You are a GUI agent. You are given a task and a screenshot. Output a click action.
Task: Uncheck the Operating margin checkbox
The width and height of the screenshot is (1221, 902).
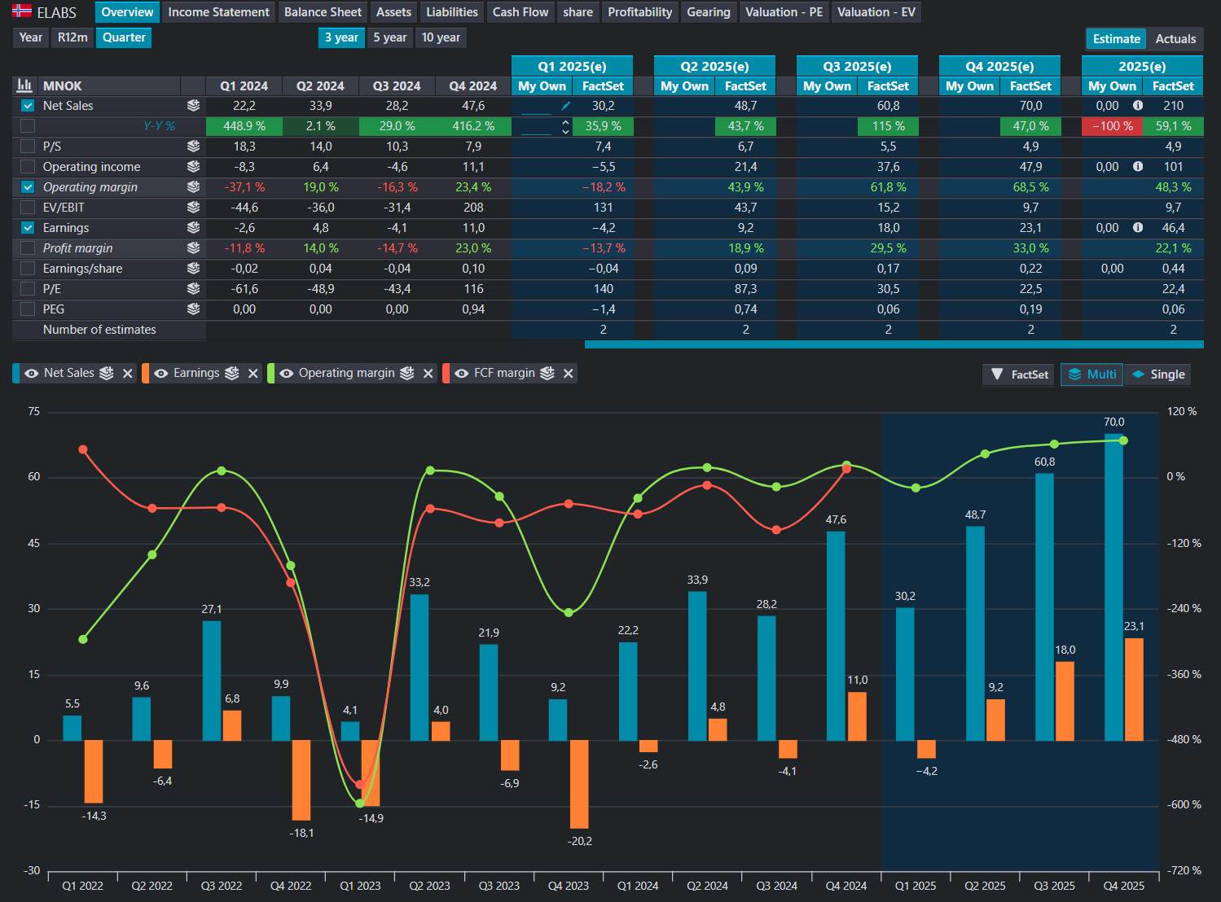tap(28, 187)
